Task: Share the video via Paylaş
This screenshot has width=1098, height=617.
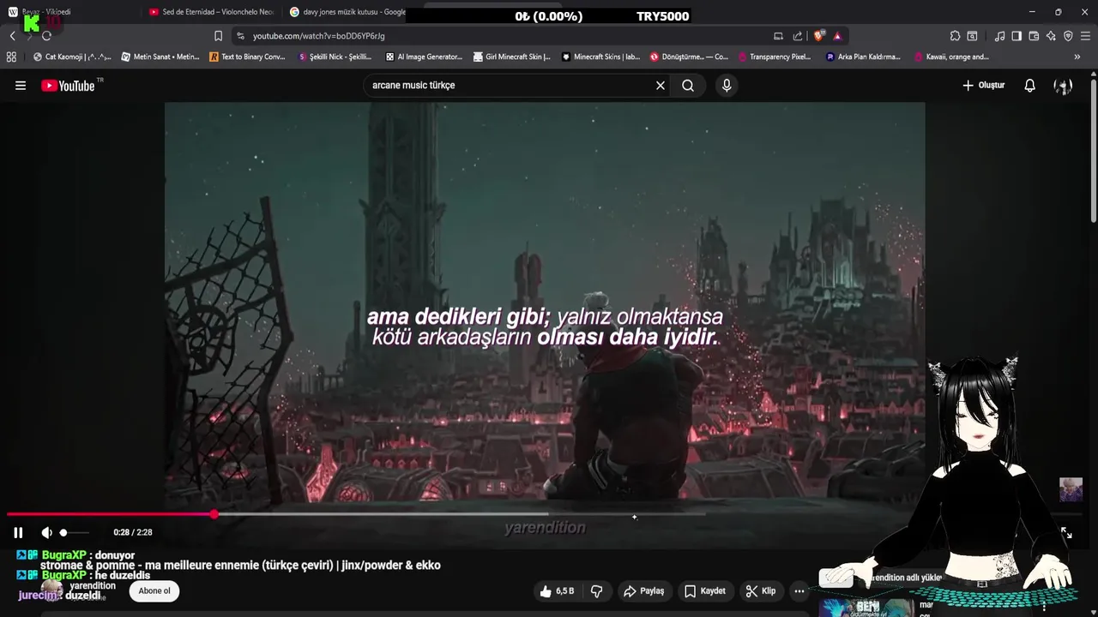Action: (x=644, y=591)
